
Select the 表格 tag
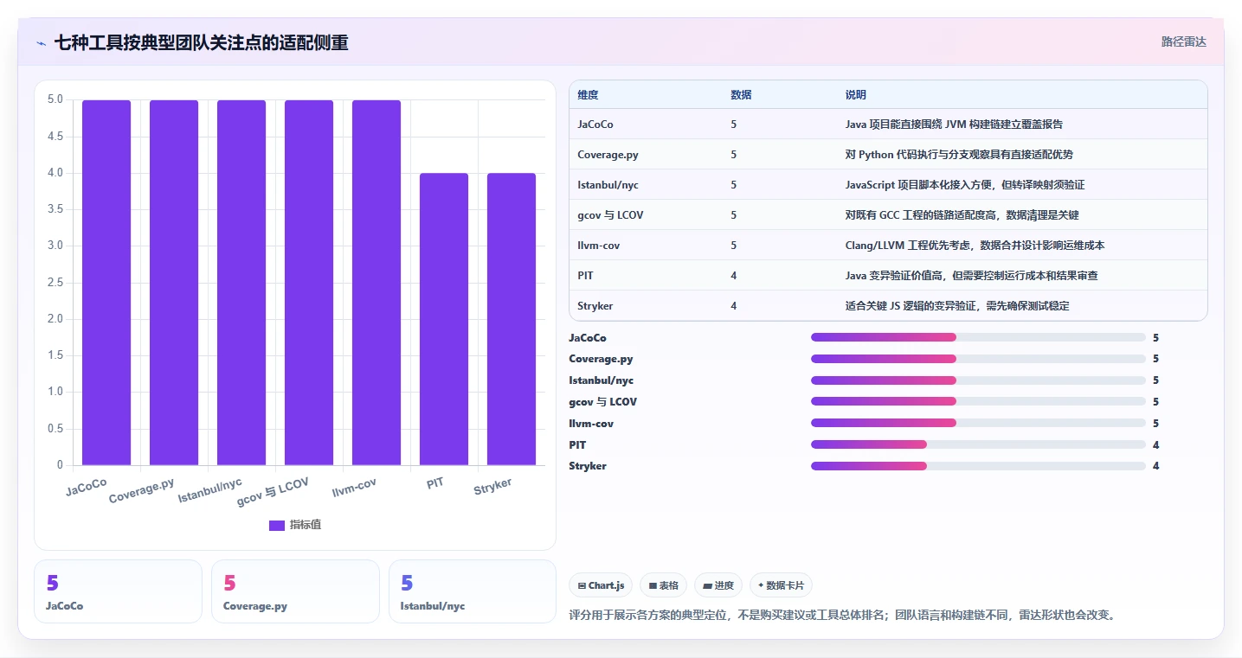663,585
